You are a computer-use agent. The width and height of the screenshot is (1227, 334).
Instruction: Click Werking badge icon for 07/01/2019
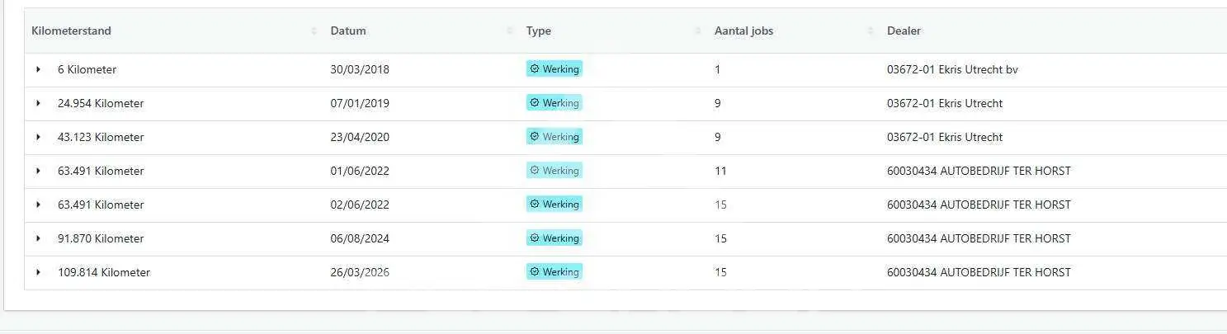coord(535,103)
